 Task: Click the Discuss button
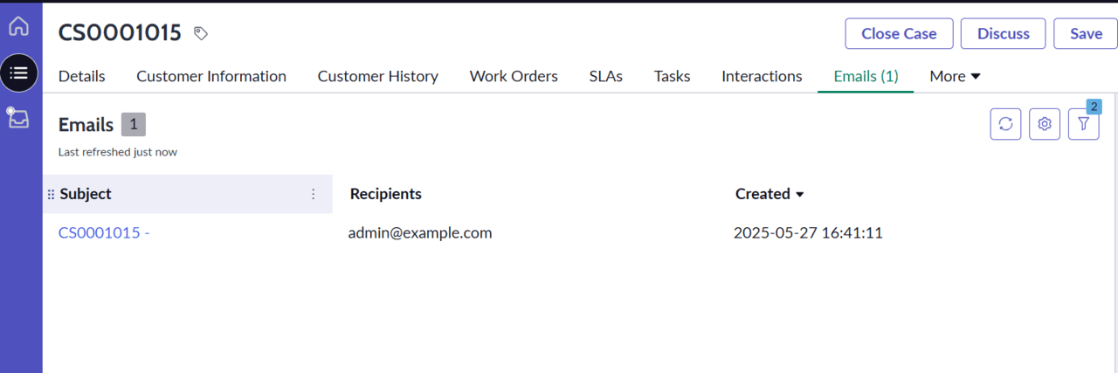(1003, 34)
